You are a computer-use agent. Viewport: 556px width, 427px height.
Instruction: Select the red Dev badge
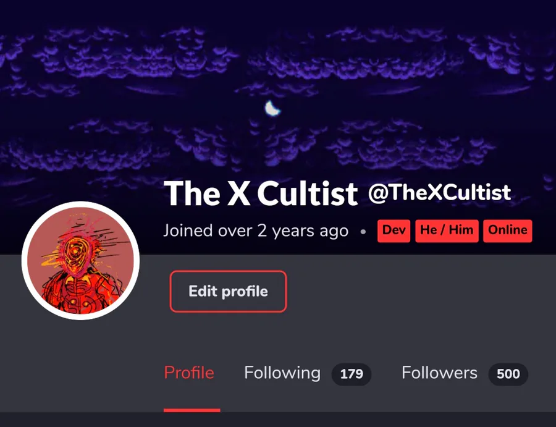394,231
